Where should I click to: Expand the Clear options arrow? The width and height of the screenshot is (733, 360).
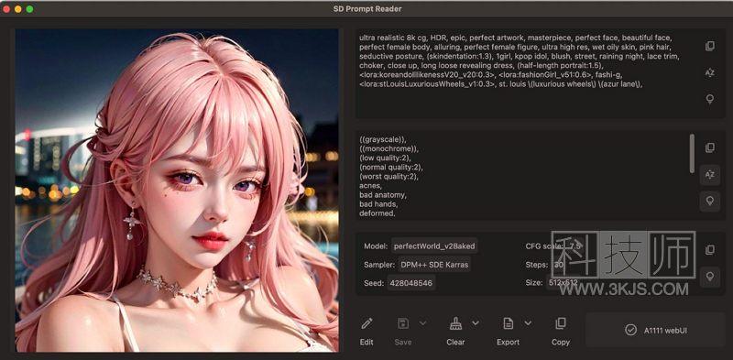point(476,323)
